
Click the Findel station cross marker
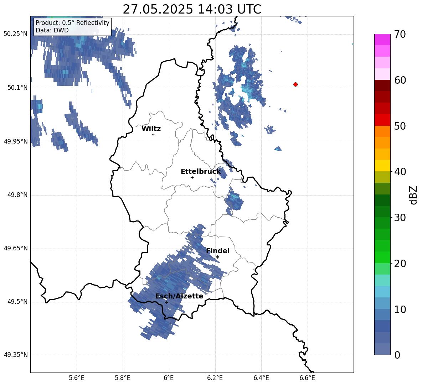217,257
